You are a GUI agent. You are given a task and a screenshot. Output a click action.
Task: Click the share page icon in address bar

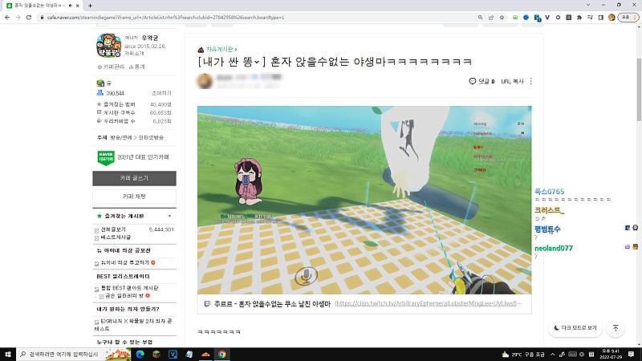click(x=491, y=18)
